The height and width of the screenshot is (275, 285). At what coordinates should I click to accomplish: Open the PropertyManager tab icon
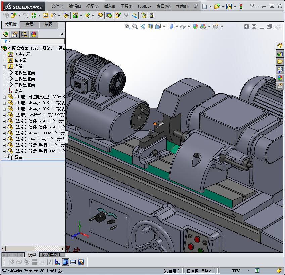coord(15,34)
